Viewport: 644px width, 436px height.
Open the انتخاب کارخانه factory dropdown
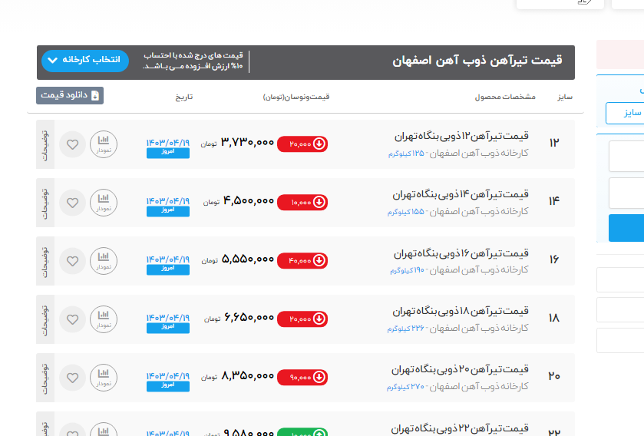[x=85, y=61]
